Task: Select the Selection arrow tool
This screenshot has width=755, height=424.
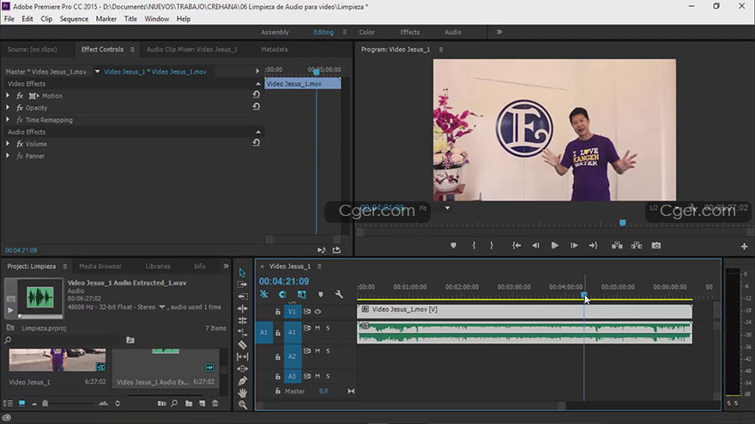Action: pyautogui.click(x=242, y=272)
